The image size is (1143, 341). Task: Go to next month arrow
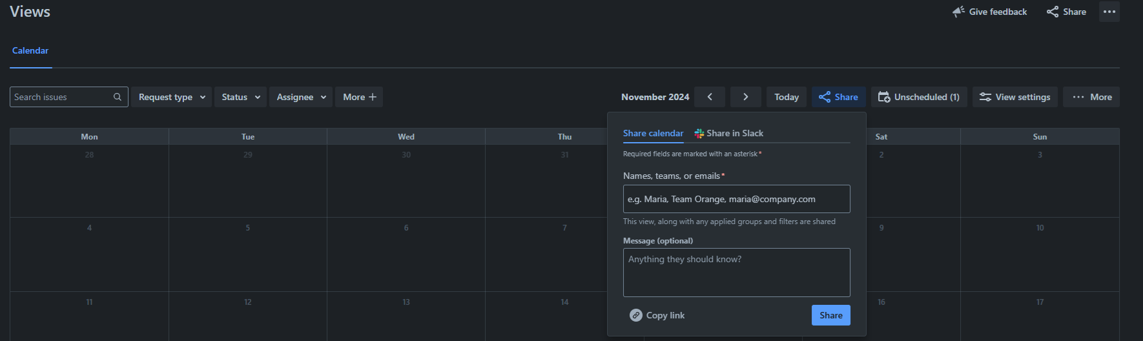point(746,97)
